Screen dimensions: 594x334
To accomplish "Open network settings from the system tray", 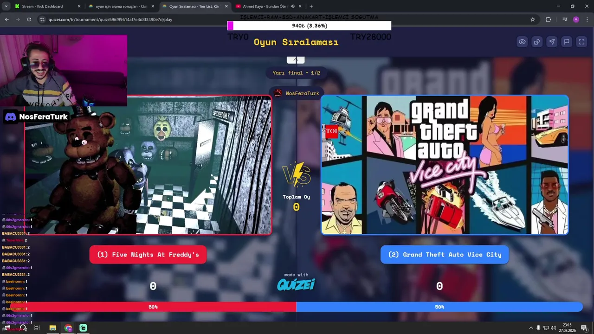I will (x=546, y=328).
